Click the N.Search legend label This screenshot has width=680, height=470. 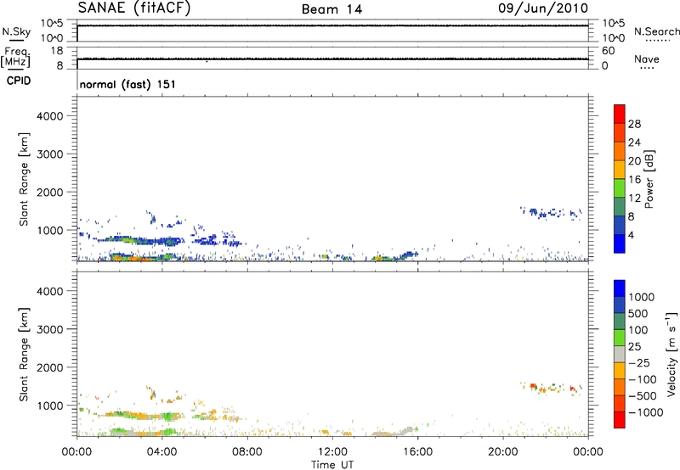click(x=656, y=31)
